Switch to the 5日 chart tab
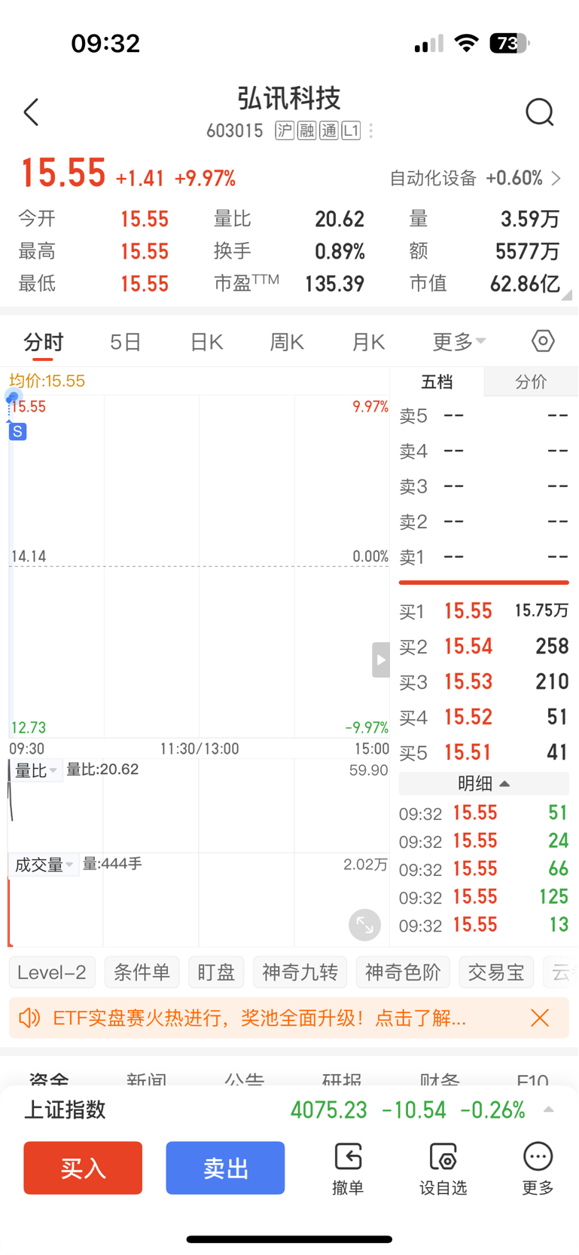Image resolution: width=579 pixels, height=1255 pixels. click(125, 342)
